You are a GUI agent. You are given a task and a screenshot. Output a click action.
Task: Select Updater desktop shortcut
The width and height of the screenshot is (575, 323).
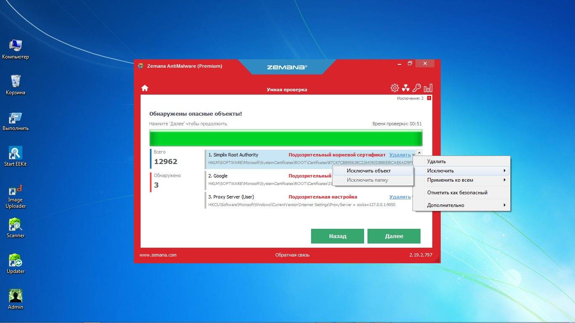click(16, 264)
